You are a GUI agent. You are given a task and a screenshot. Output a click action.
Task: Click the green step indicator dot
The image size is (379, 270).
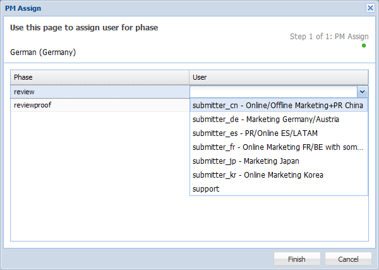click(x=364, y=46)
